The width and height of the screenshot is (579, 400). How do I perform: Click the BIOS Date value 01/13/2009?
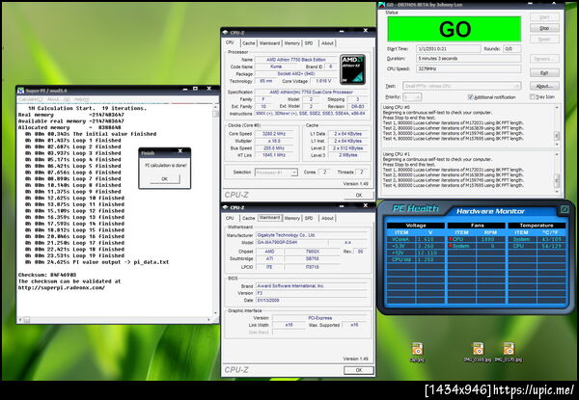(x=312, y=301)
